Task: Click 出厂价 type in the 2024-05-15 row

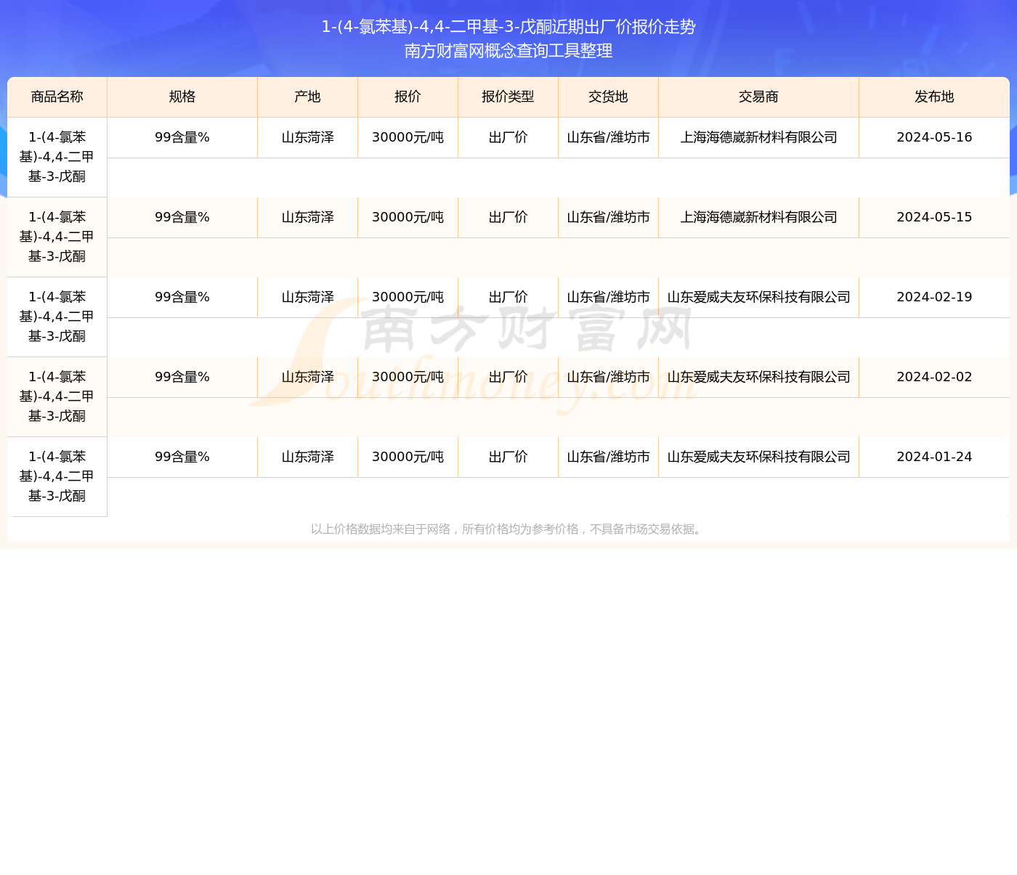Action: [508, 217]
